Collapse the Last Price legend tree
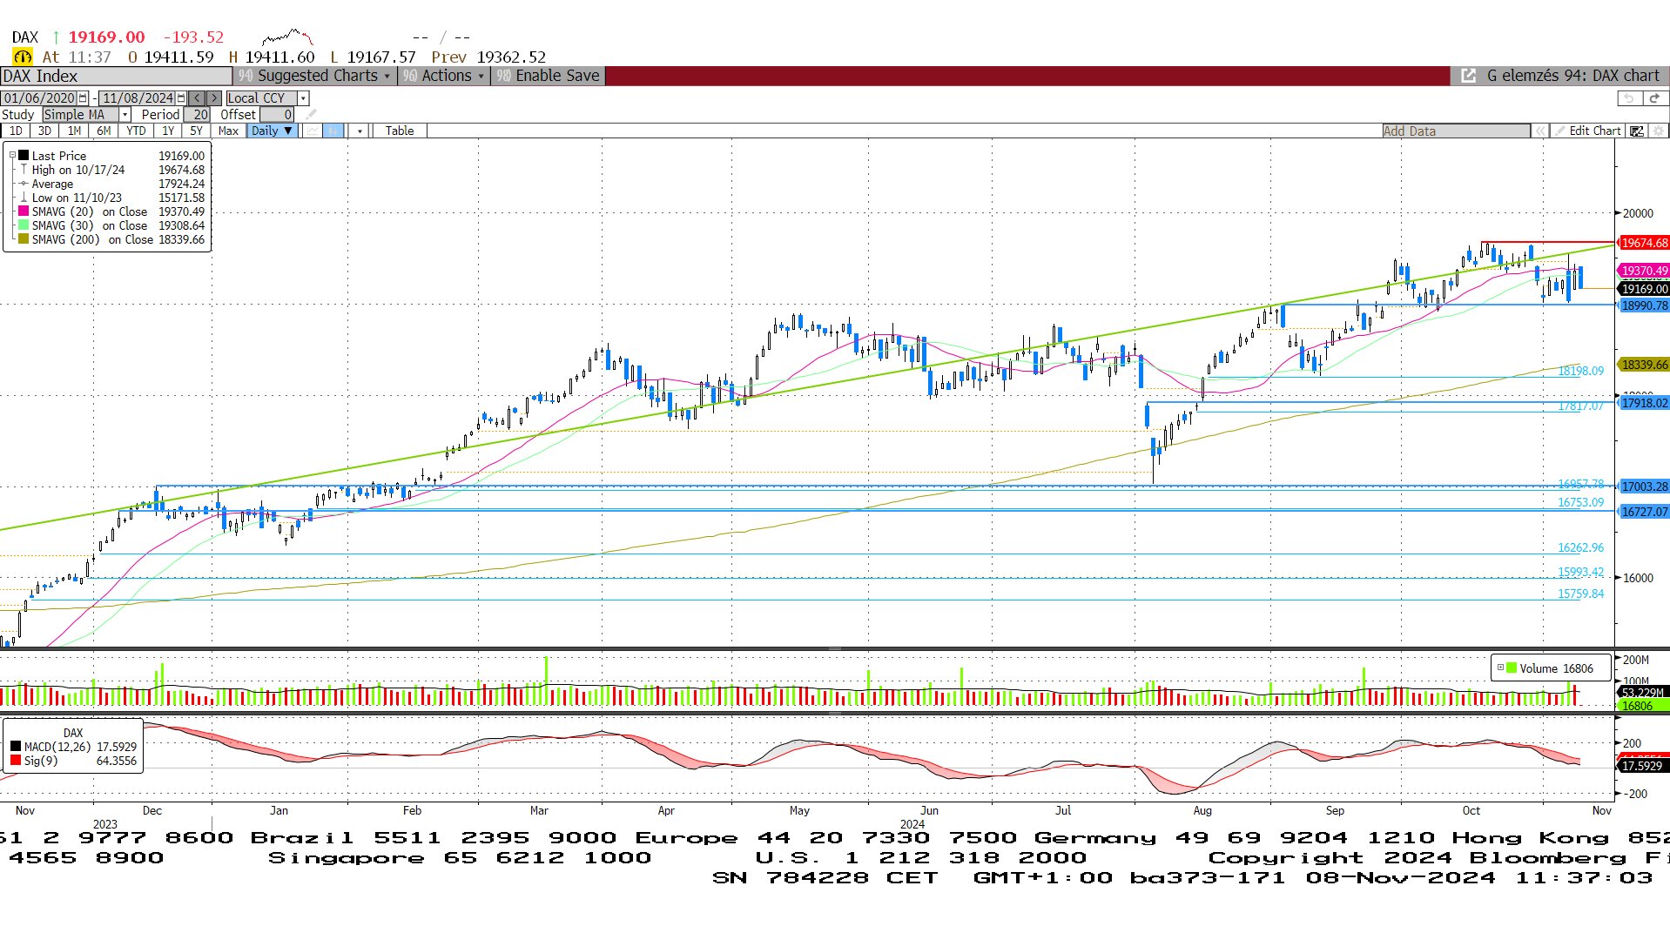Screen dimensions: 1670x926 coord(12,156)
